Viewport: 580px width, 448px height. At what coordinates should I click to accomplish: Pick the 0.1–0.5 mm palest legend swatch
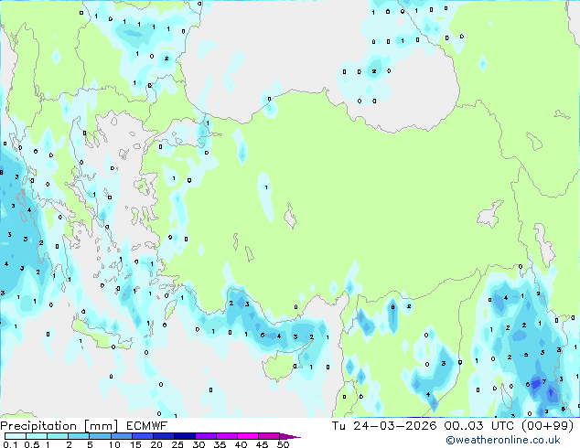pos(16,436)
